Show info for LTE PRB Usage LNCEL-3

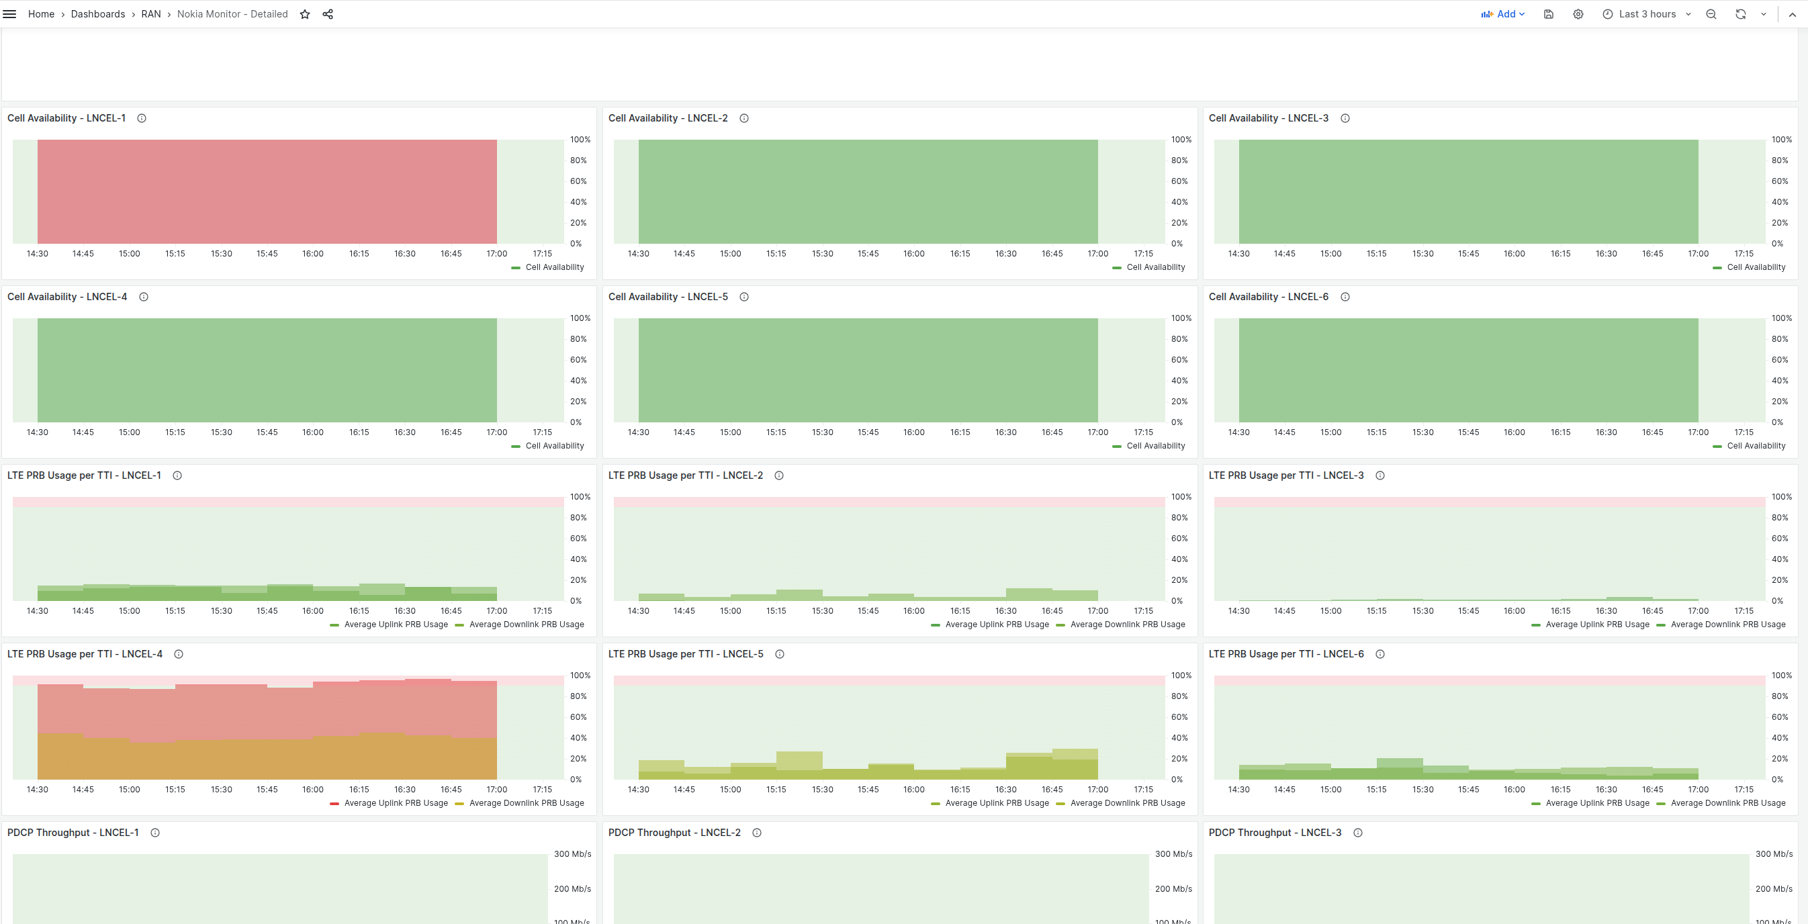[x=1380, y=475]
